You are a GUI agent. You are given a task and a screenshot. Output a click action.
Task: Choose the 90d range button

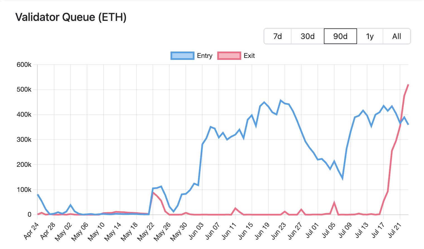pos(340,36)
